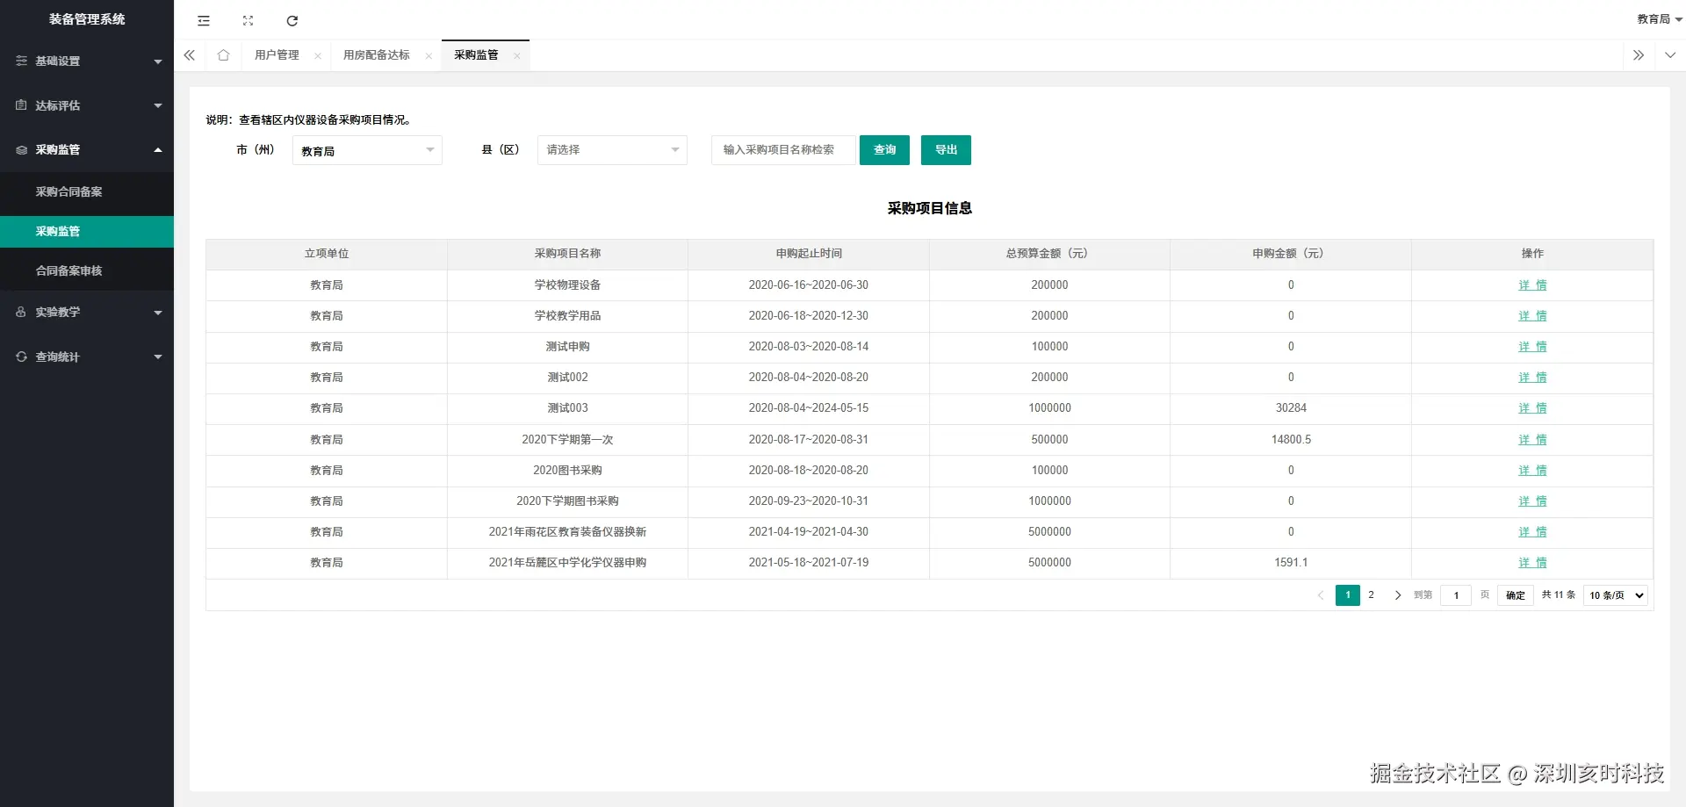Click the 申购起止时间 column header
The width and height of the screenshot is (1686, 807).
(x=809, y=254)
